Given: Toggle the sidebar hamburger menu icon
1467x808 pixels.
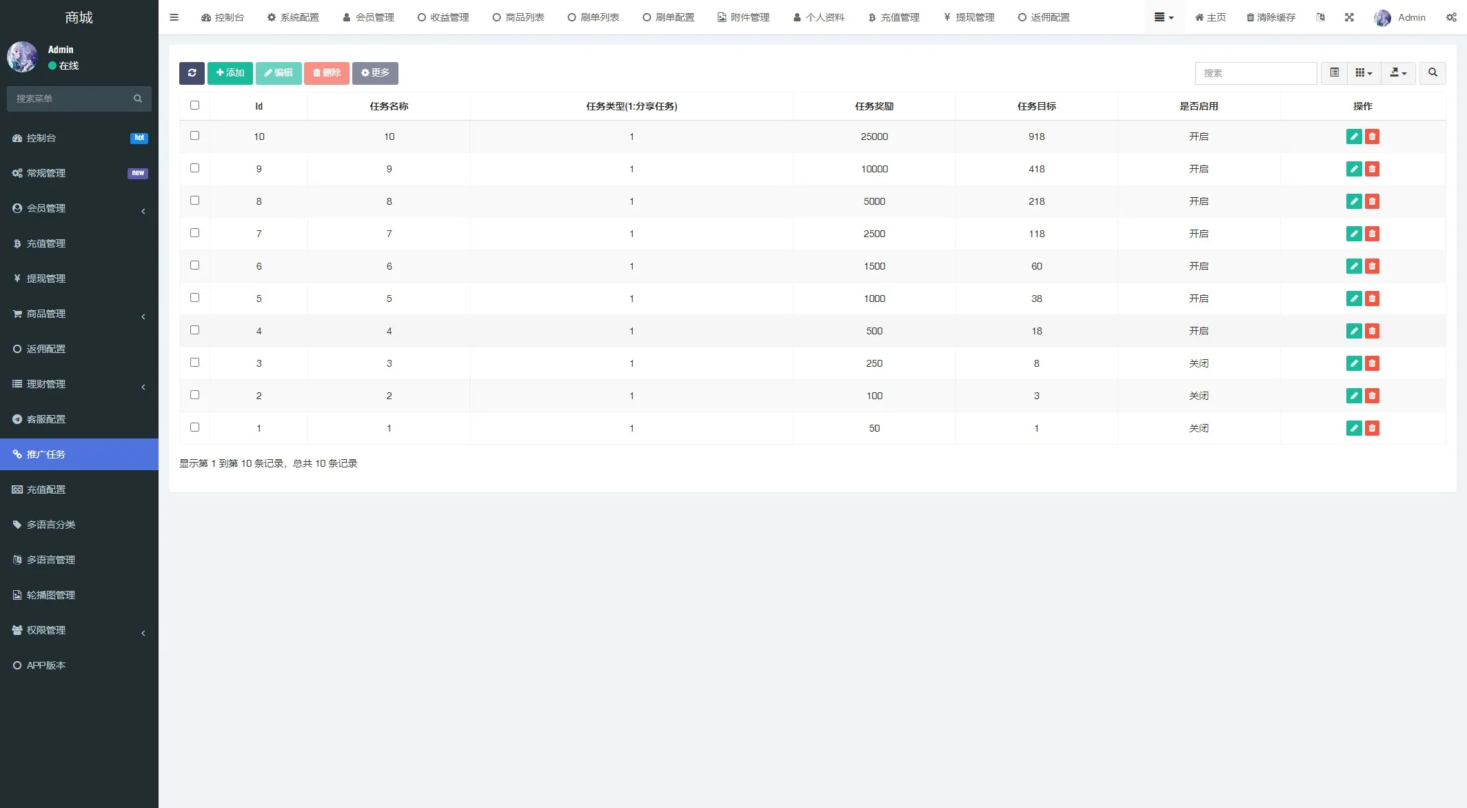Looking at the screenshot, I should click(174, 17).
